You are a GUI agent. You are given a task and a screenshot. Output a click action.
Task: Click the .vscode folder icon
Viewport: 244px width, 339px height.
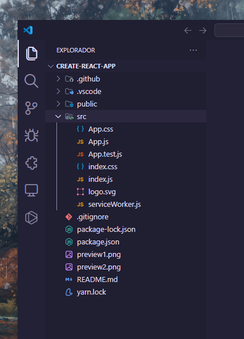(x=69, y=92)
